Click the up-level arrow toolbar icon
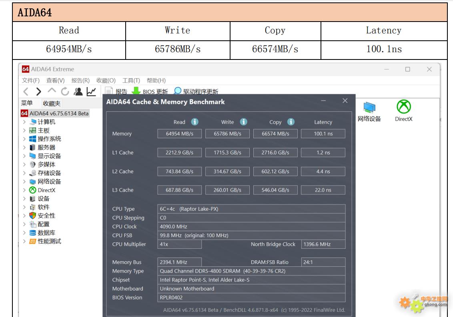Screen dimensions: 453x317 [x=52, y=91]
